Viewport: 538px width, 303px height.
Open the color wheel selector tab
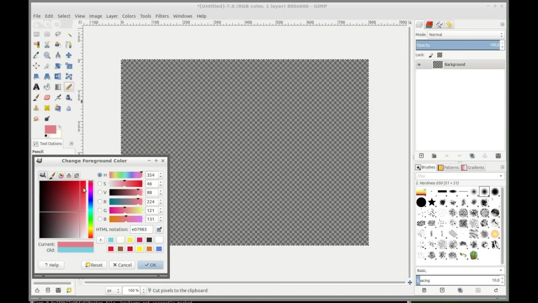tap(61, 175)
